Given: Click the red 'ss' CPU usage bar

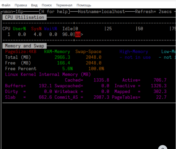Looking at the screenshot, I should [78, 34].
